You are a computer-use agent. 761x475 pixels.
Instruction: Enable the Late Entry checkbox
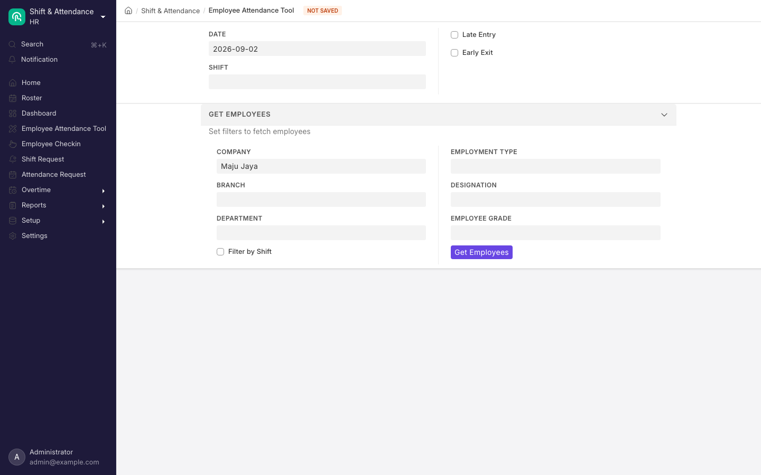(454, 35)
